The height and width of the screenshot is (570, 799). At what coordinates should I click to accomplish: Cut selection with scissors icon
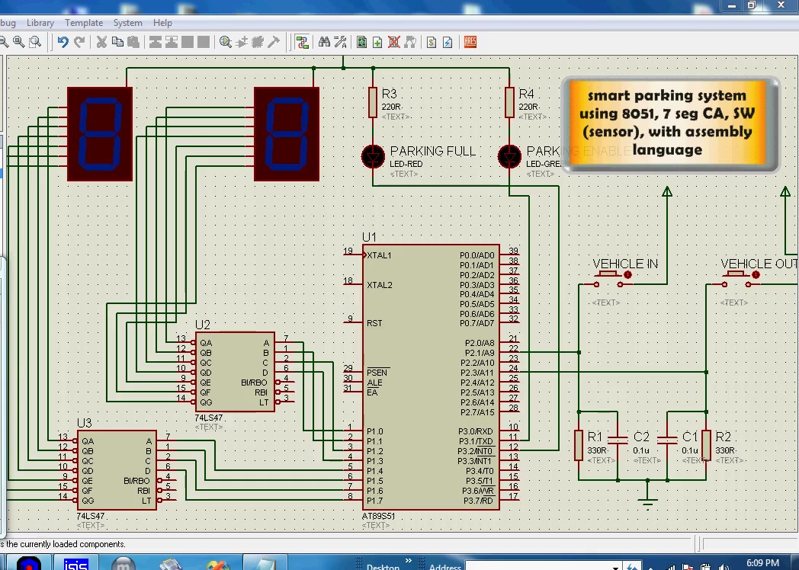pos(102,42)
